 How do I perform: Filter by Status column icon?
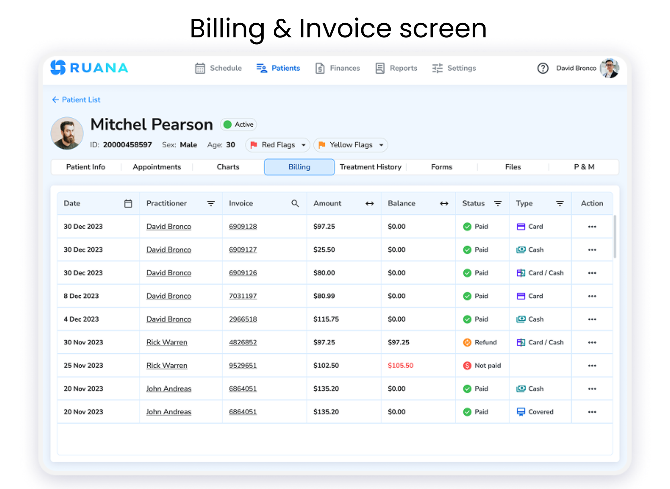pyautogui.click(x=498, y=204)
